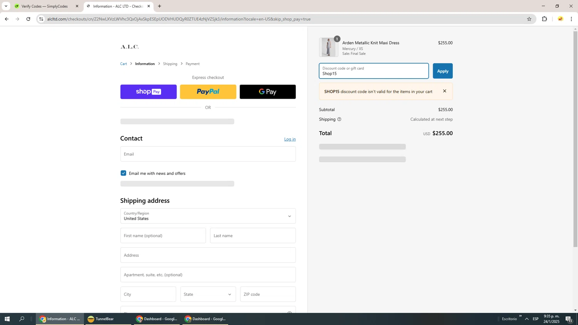
Task: Click Arden Metallic Knit Maxi Dress text
Action: [371, 43]
